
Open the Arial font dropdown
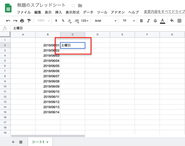pyautogui.click(x=106, y=21)
